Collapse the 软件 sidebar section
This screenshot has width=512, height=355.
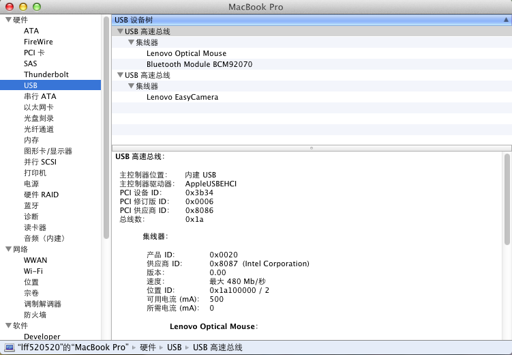tap(7, 326)
